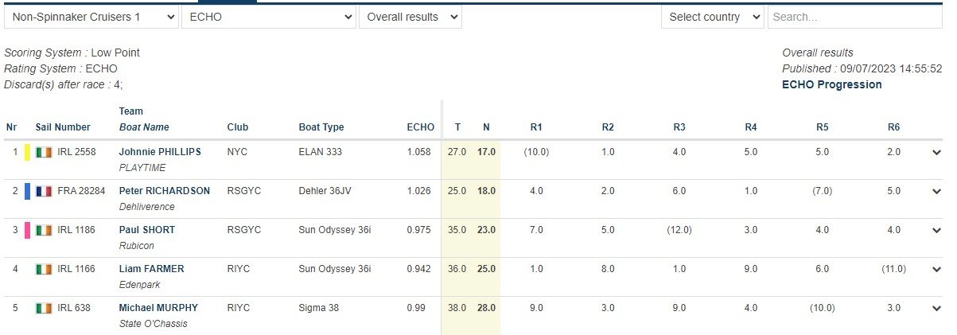
Task: Open Paul SHORT team name link
Action: [x=147, y=230]
